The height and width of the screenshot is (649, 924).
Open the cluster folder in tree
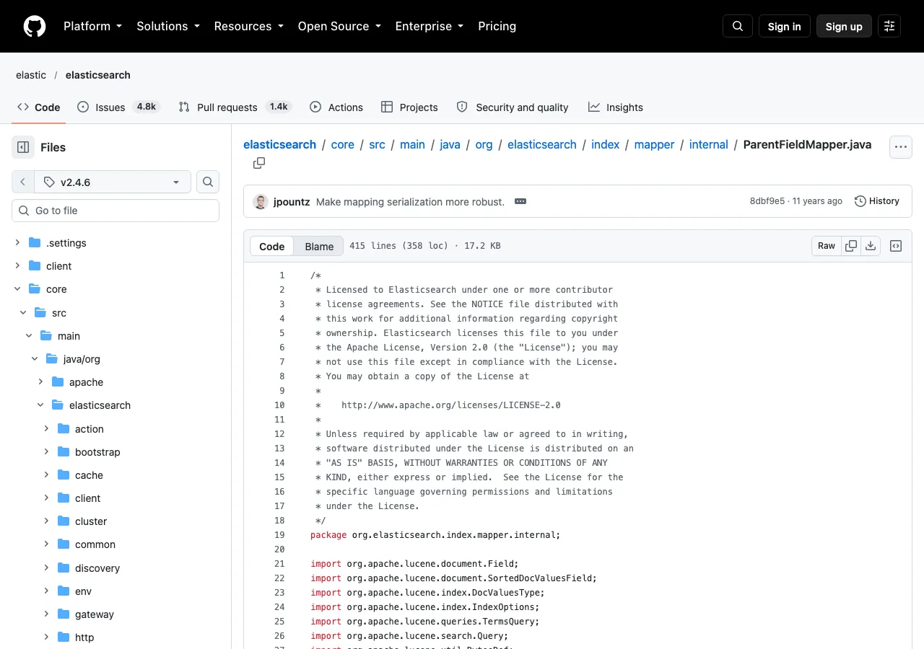tap(91, 521)
